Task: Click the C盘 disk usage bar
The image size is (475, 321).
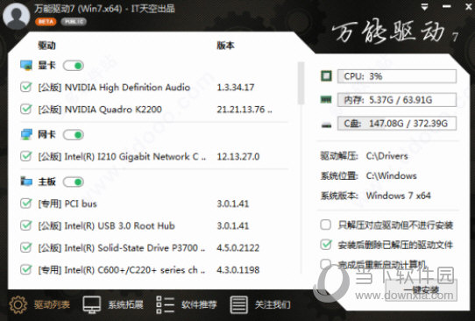Action: tap(397, 124)
